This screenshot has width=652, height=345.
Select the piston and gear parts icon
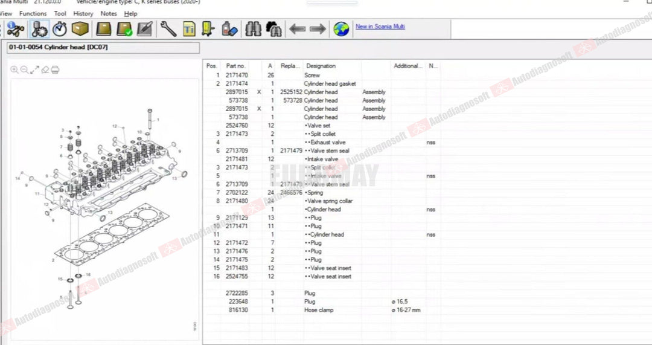coord(39,29)
